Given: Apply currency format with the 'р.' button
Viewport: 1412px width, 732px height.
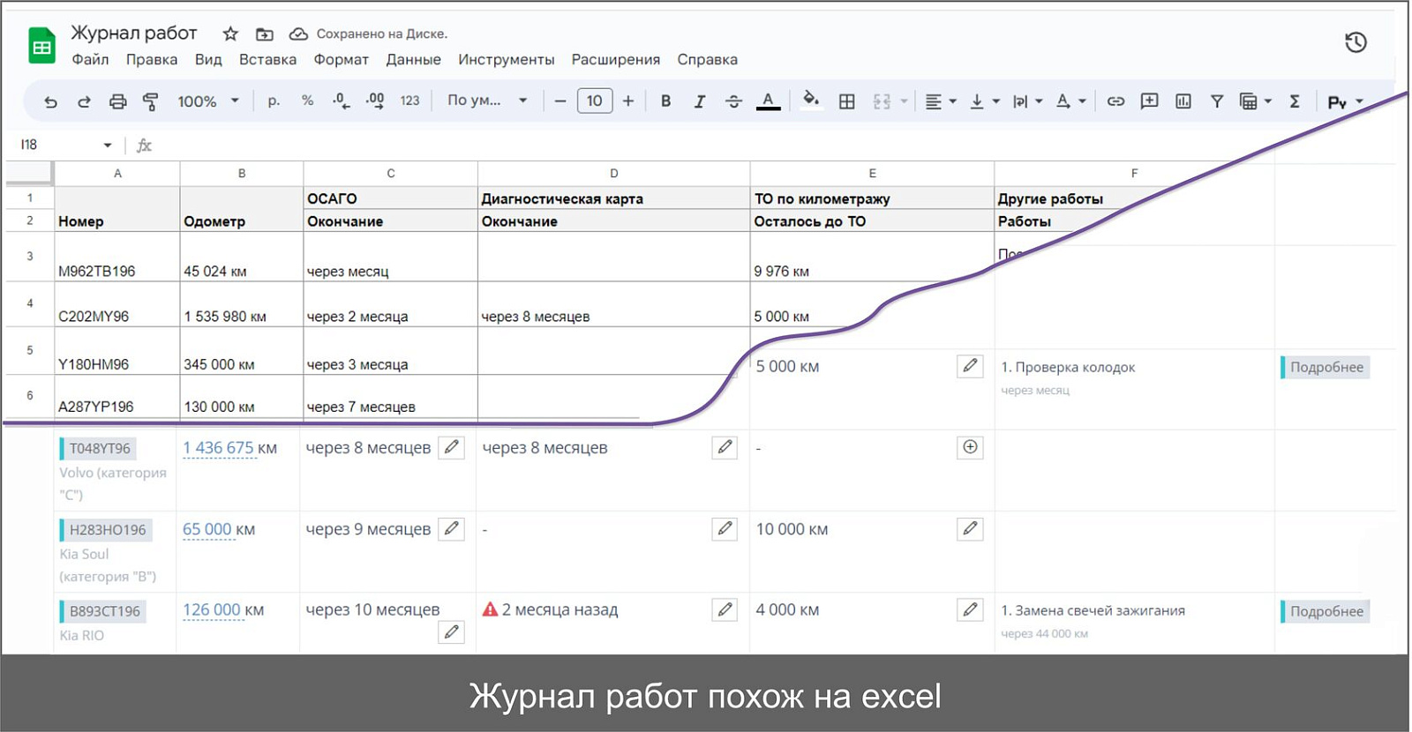Looking at the screenshot, I should coord(274,101).
